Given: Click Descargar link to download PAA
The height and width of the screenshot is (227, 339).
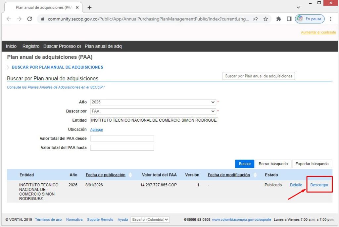Looking at the screenshot, I should [319, 185].
